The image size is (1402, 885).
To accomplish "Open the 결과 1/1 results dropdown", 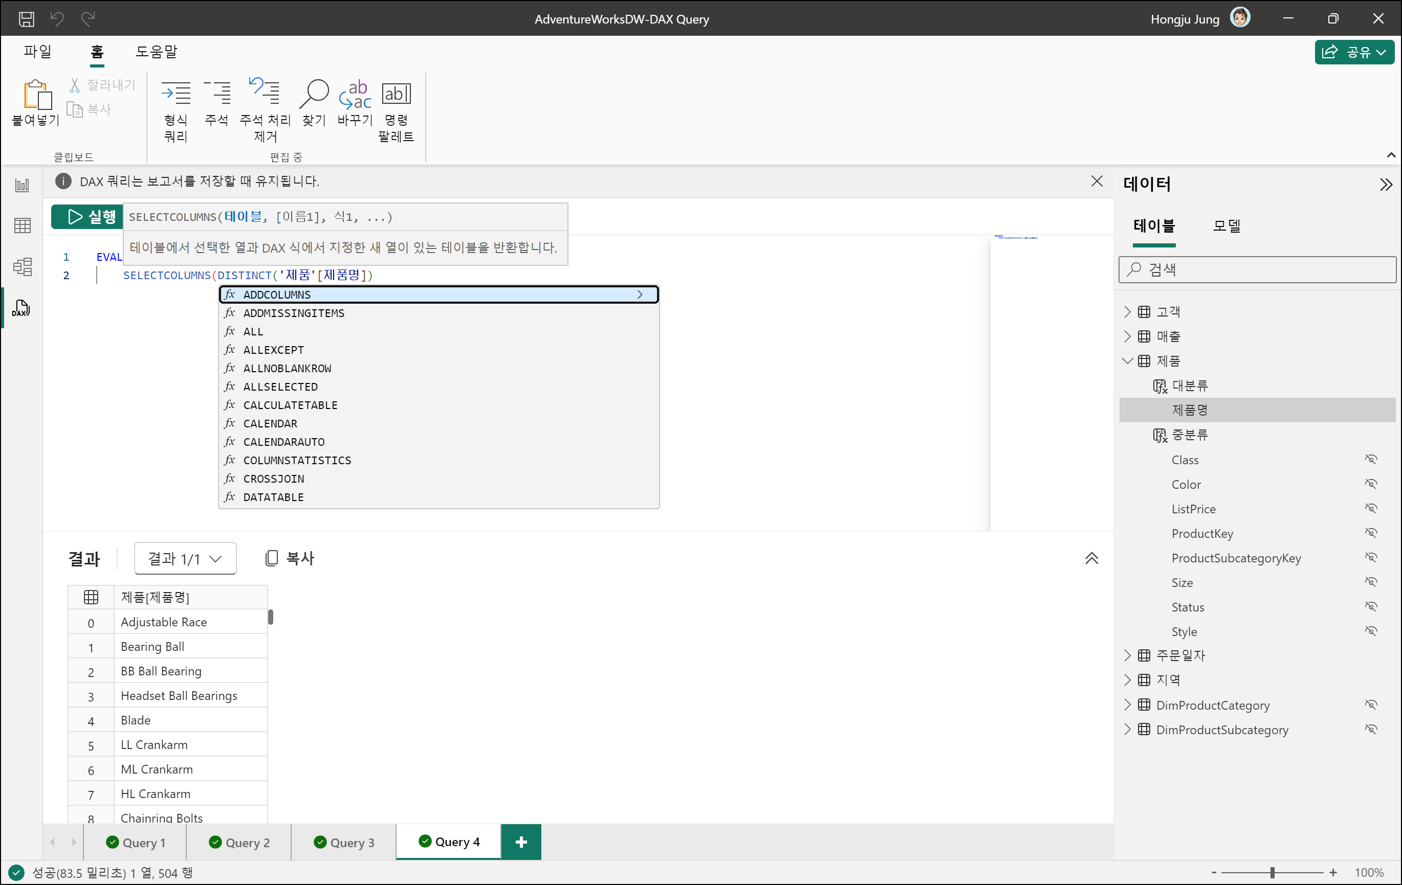I will (185, 559).
